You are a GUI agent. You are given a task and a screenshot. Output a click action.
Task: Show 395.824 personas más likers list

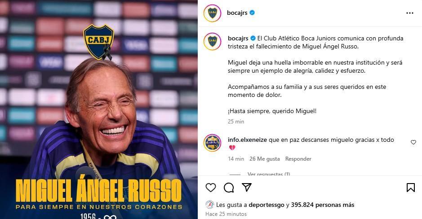pyautogui.click(x=322, y=205)
